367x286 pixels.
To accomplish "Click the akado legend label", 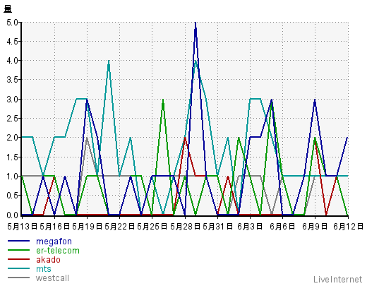I will point(48,260).
